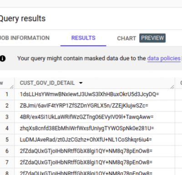Image resolution: width=182 pixels, height=175 pixels.
Task: Click row number 7
Action: [7, 162]
